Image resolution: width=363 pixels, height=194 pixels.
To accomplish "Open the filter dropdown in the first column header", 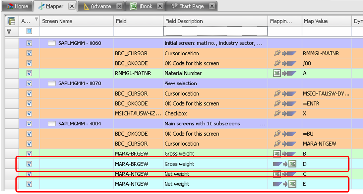I will point(35,19).
